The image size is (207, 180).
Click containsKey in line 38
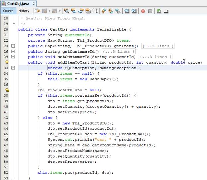point(88,95)
